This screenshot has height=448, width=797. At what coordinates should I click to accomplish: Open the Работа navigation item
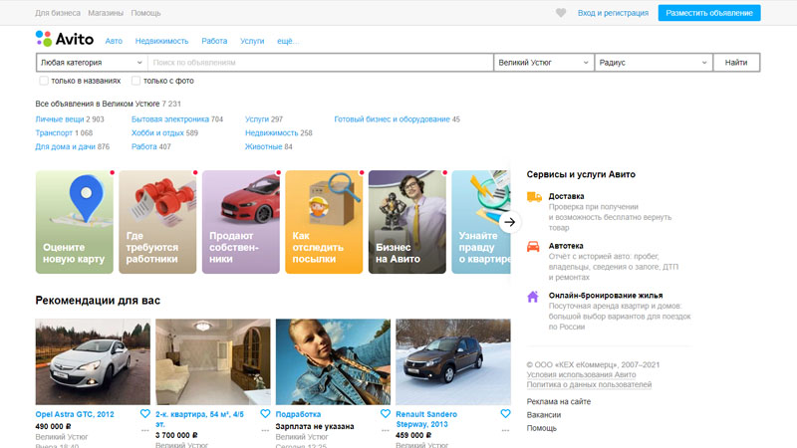coord(214,41)
